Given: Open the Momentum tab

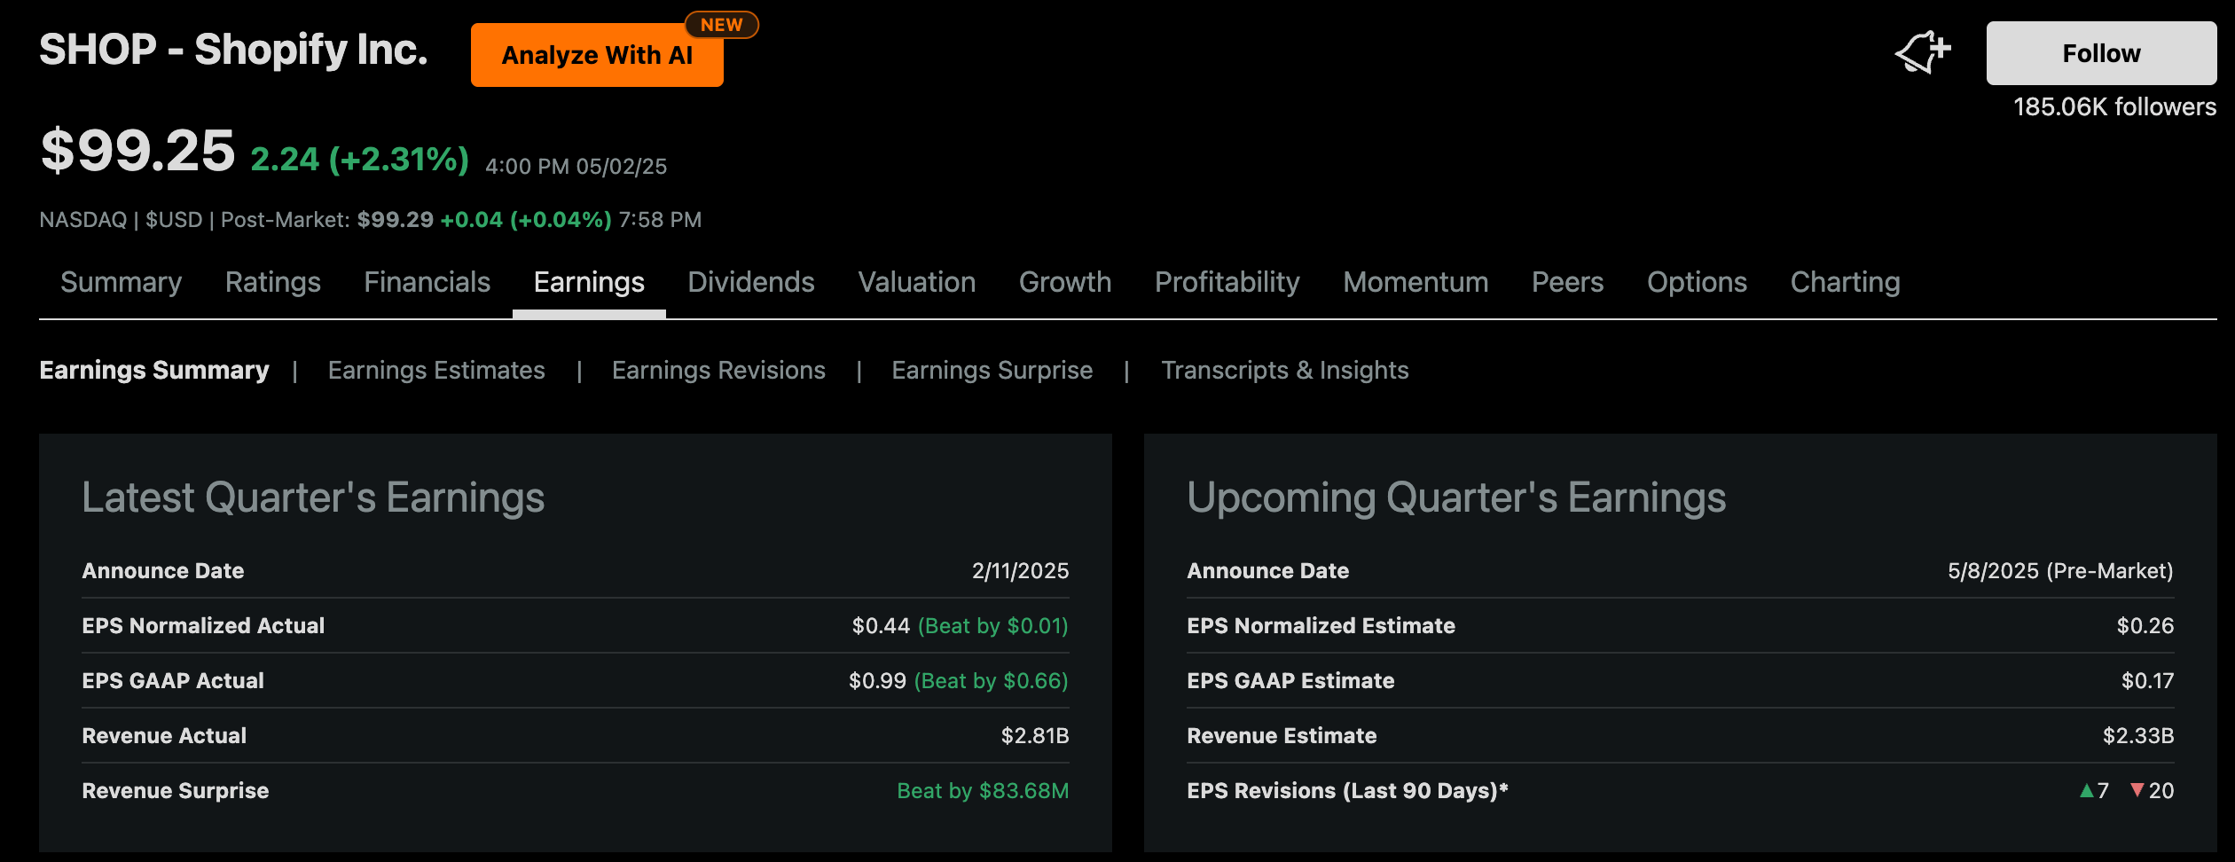Looking at the screenshot, I should [1415, 282].
